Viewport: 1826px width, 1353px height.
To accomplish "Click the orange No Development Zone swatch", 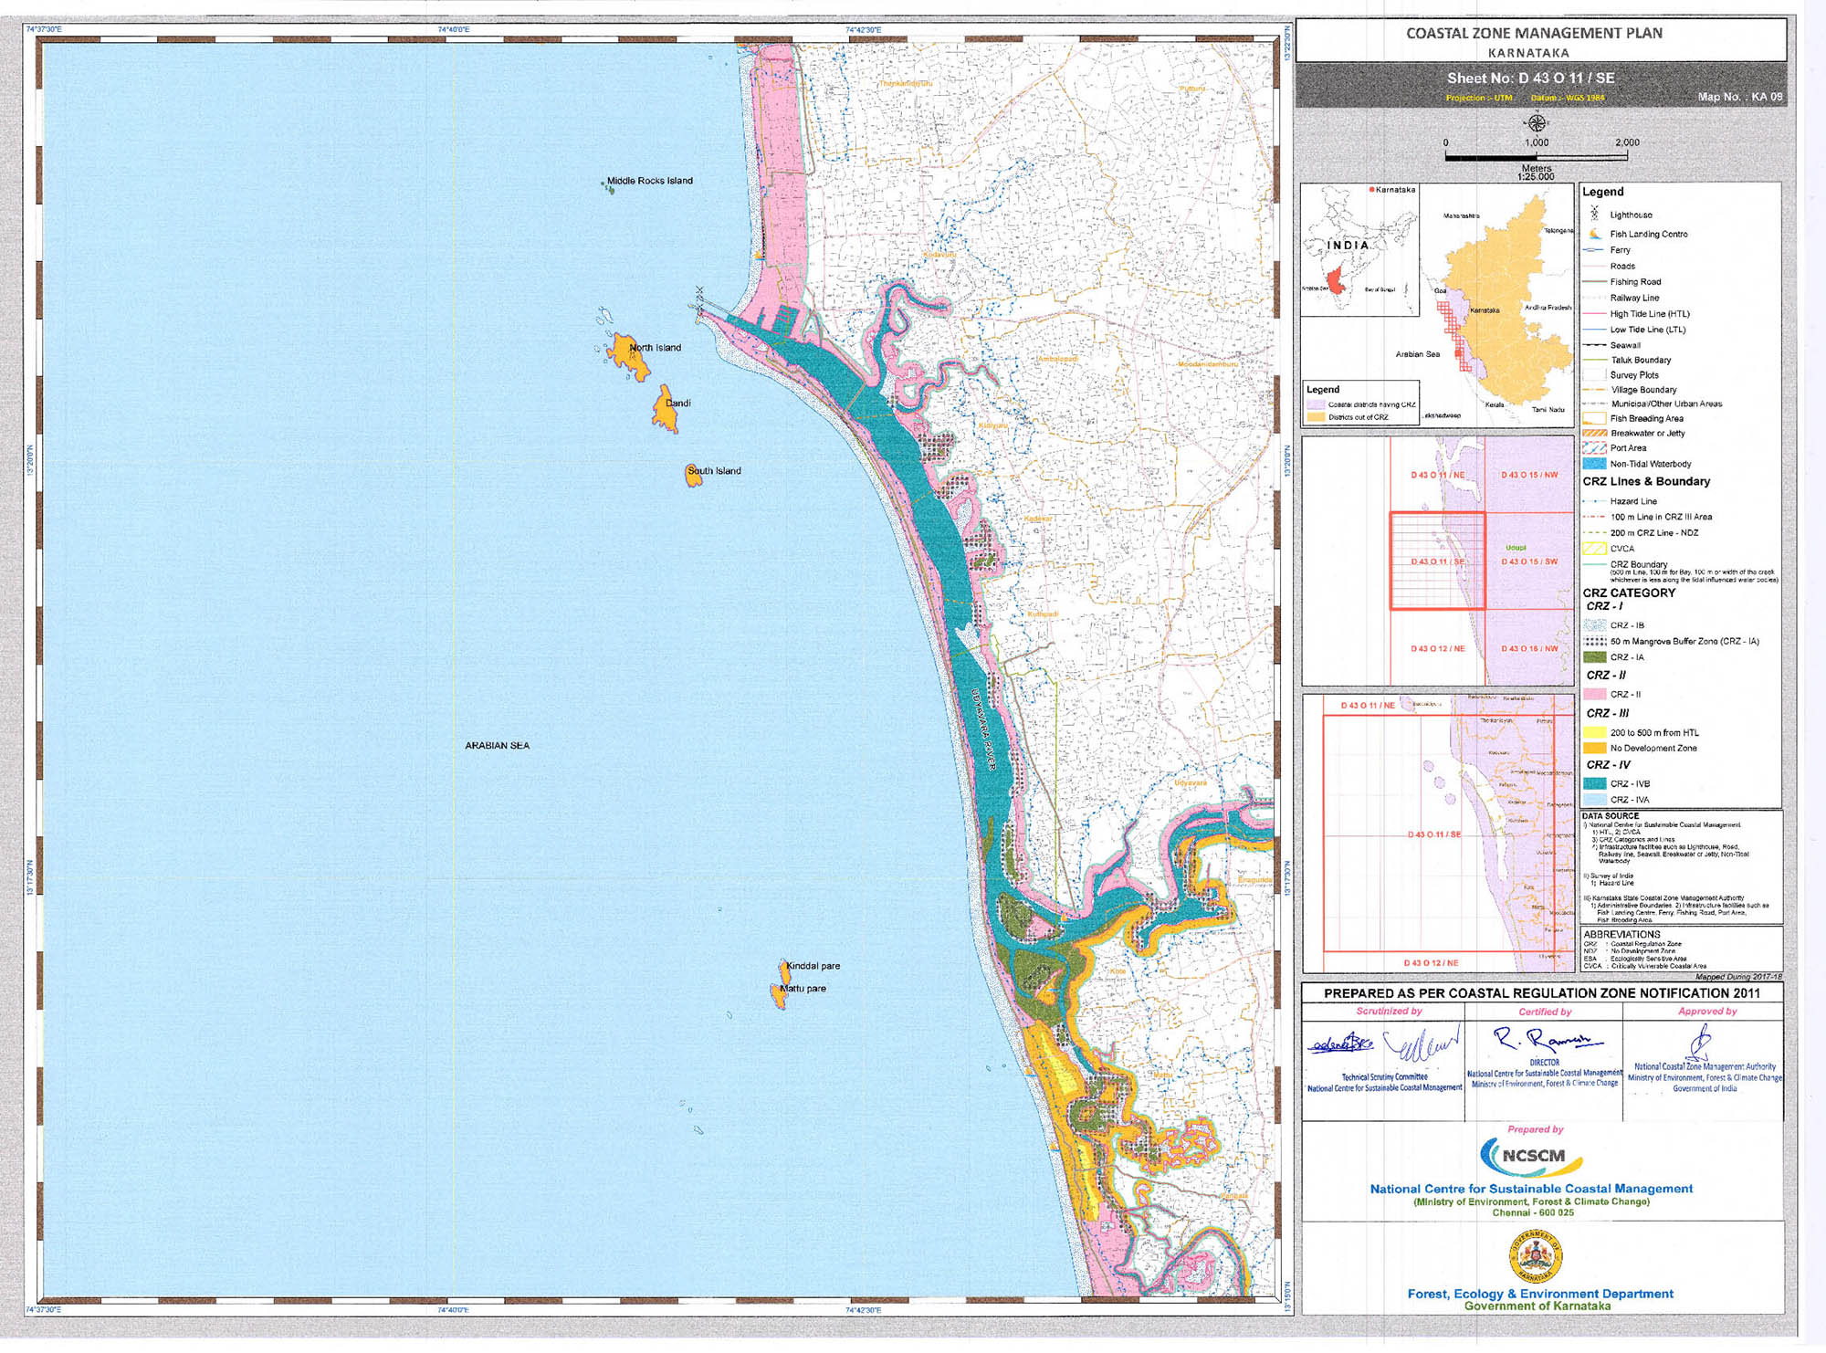I will [1594, 749].
